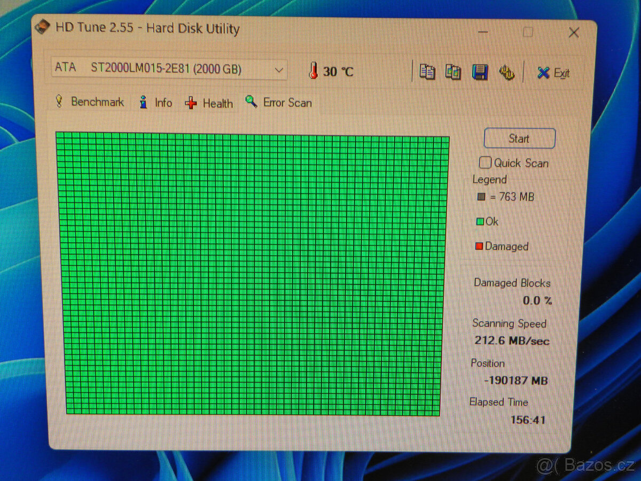Open Error Scan with the magnifier icon
This screenshot has height=481, width=641.
point(249,102)
